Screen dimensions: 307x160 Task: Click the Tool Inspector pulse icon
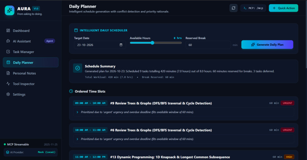click(x=8, y=84)
